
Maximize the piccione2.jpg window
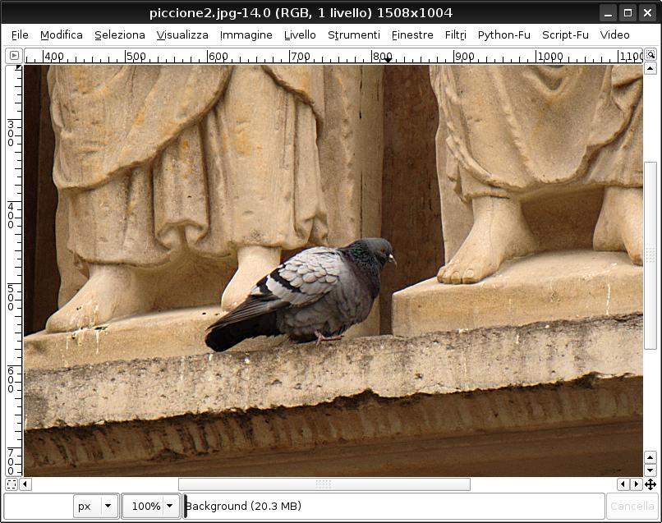(x=628, y=12)
